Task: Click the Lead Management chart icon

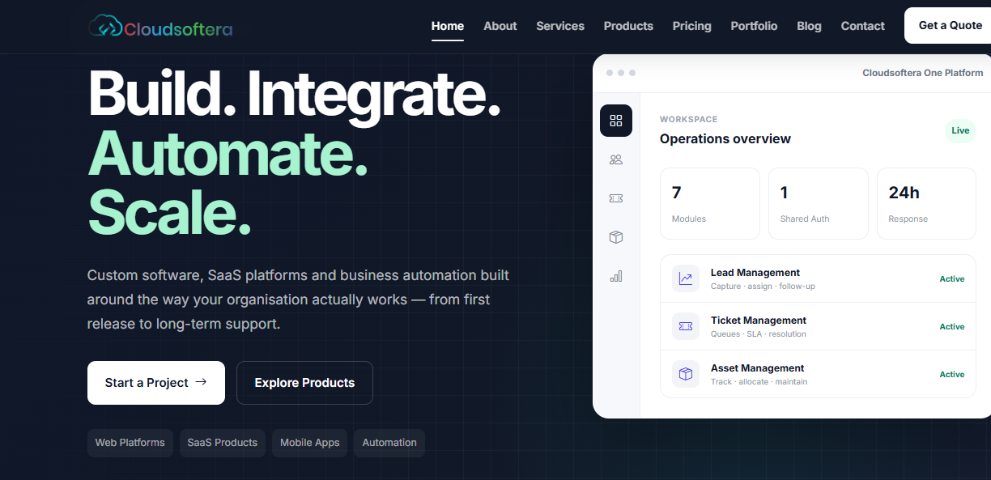Action: (686, 278)
